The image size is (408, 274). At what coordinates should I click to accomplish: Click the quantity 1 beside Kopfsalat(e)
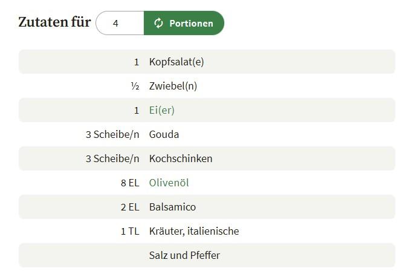[137, 62]
